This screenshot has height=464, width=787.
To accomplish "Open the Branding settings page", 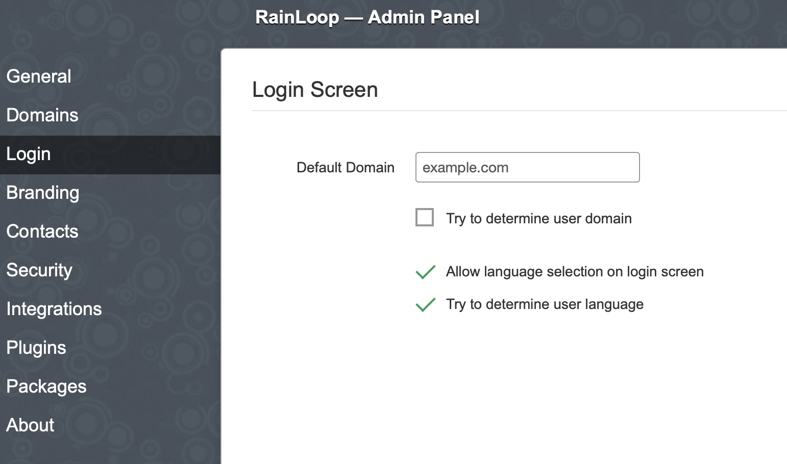I will [x=43, y=193].
